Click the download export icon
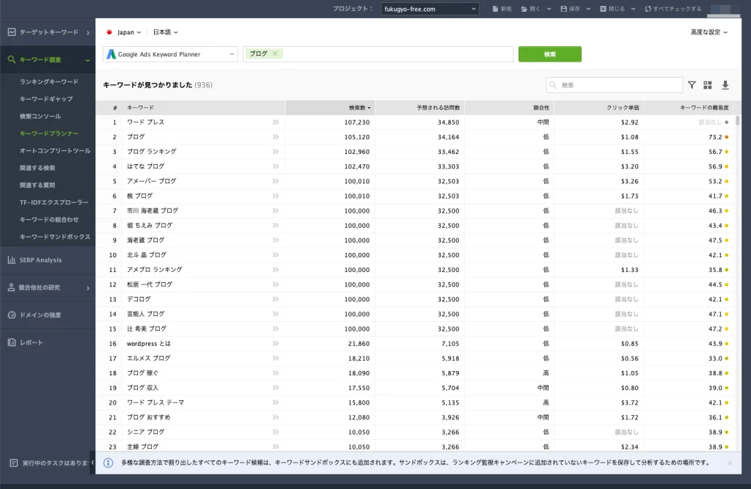This screenshot has height=489, width=751. coord(725,85)
